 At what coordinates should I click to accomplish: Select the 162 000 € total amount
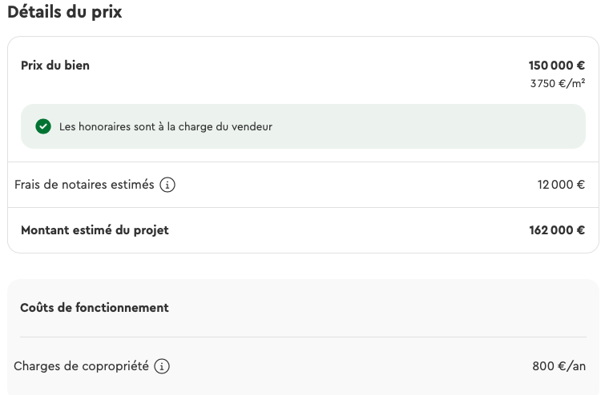tap(557, 230)
